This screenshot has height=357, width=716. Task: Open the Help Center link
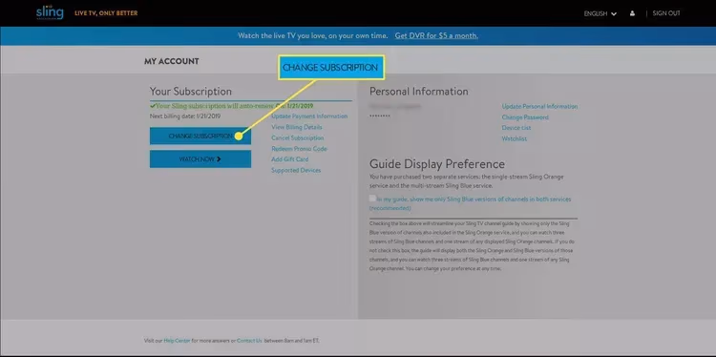pos(177,341)
